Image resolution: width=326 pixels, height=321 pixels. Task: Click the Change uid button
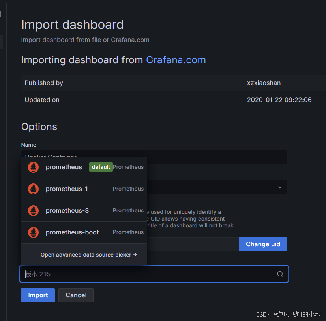263,244
